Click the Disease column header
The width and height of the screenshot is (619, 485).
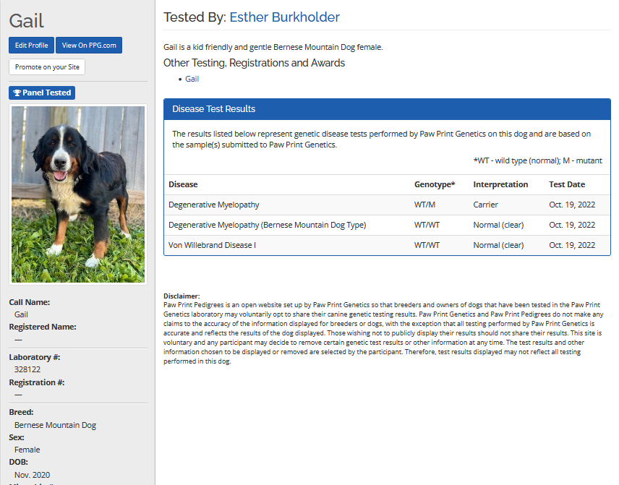(183, 184)
